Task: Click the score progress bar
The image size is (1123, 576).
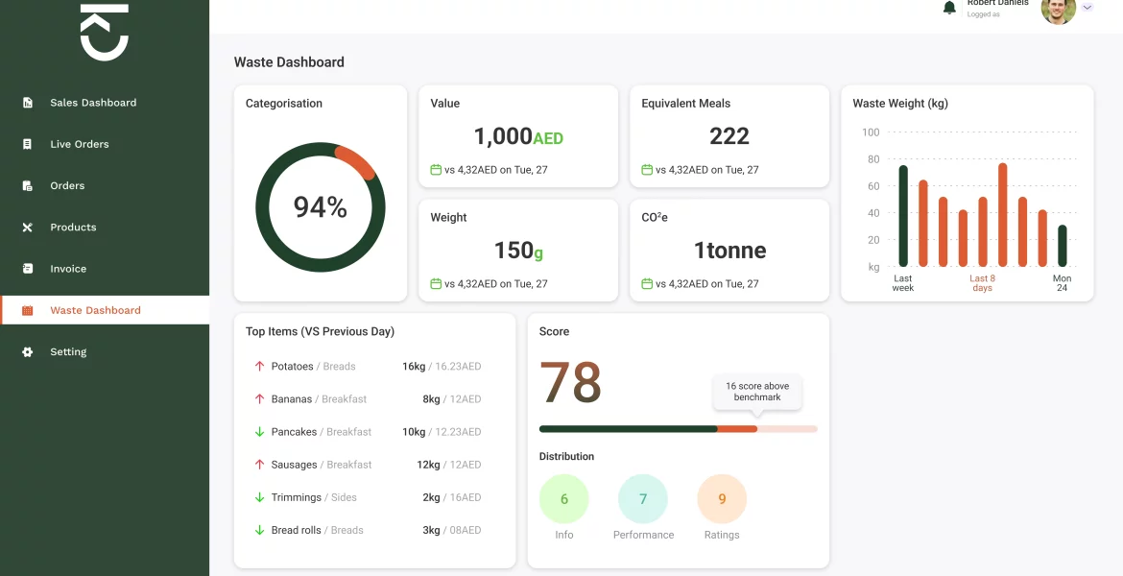Action: tap(679, 429)
